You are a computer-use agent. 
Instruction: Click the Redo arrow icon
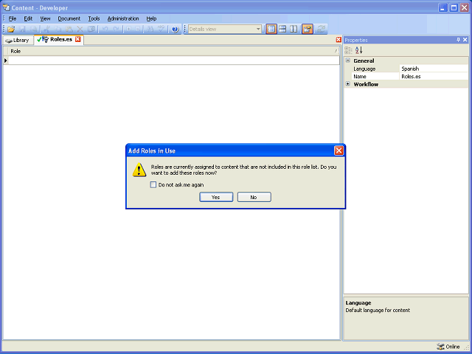(117, 29)
